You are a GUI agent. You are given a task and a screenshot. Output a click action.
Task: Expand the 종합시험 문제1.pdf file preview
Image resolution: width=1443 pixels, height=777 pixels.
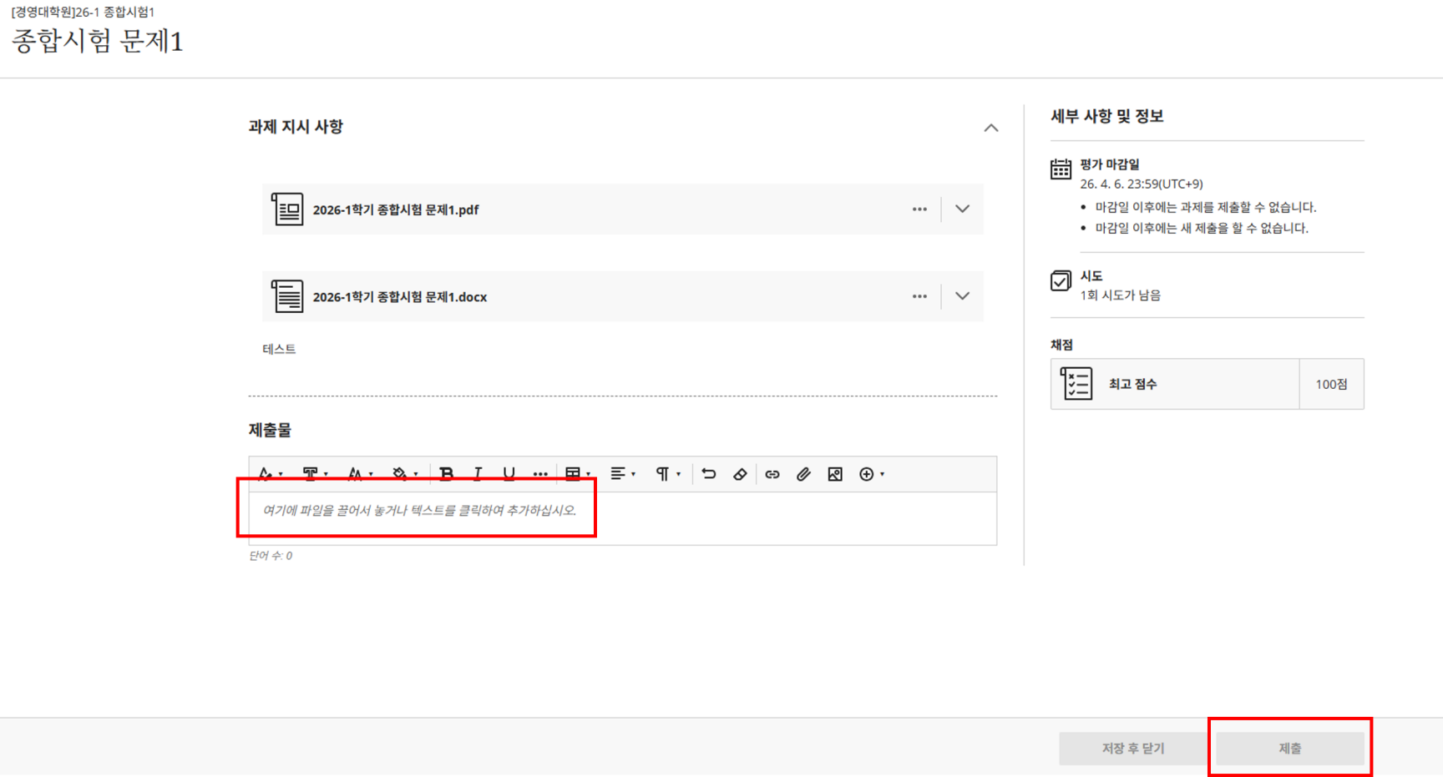962,209
